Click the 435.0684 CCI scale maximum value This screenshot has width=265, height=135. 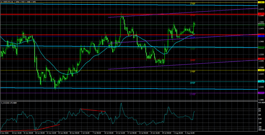point(261,102)
